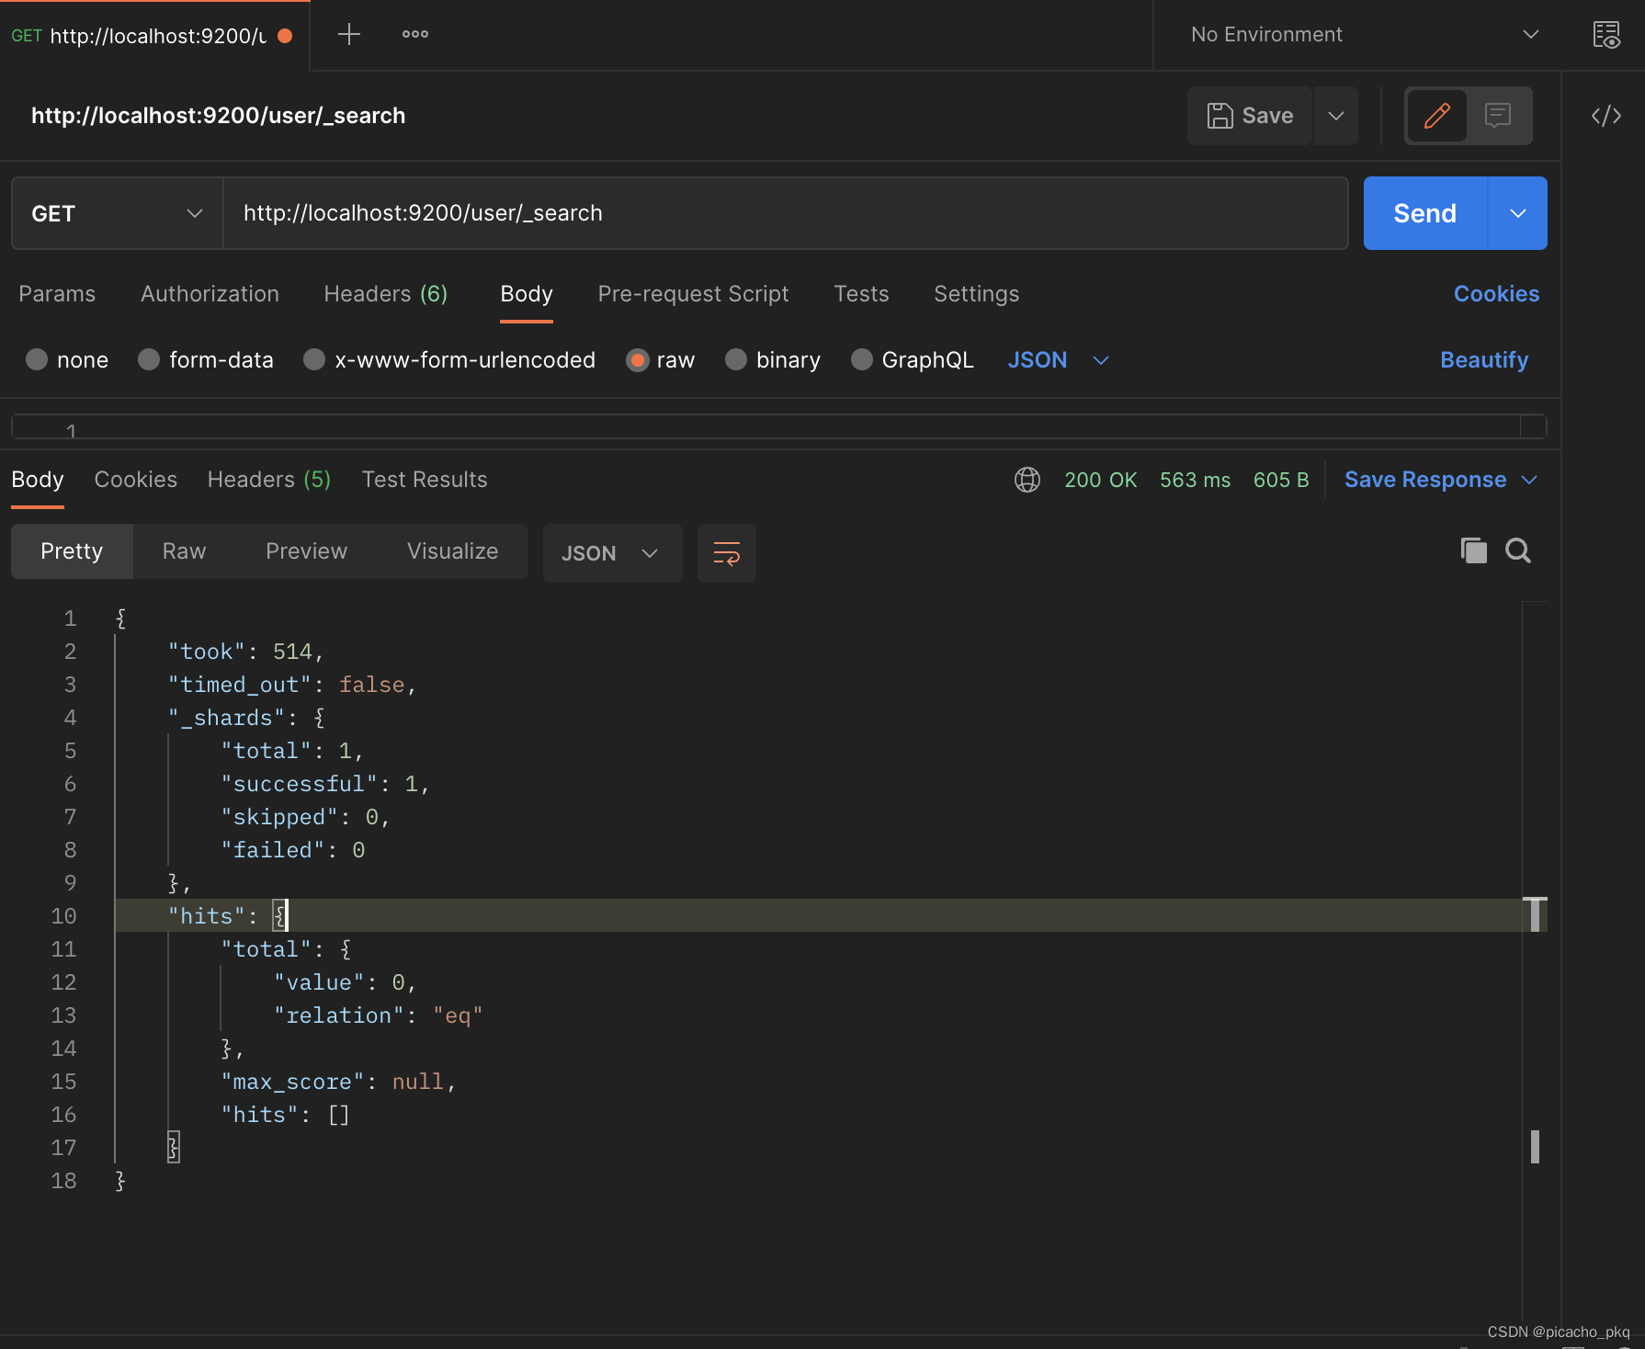This screenshot has height=1349, width=1645.
Task: Click the "took": 514 line
Action: click(245, 652)
